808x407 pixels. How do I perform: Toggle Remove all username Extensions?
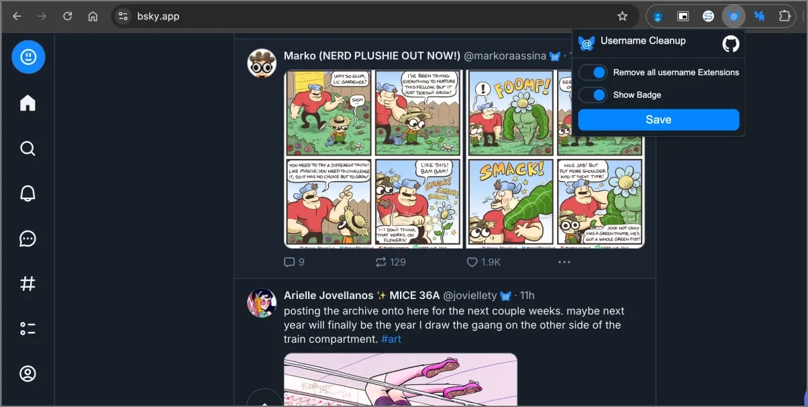593,72
